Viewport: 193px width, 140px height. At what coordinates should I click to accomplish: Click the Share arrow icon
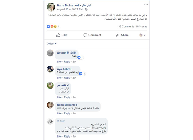118,35
